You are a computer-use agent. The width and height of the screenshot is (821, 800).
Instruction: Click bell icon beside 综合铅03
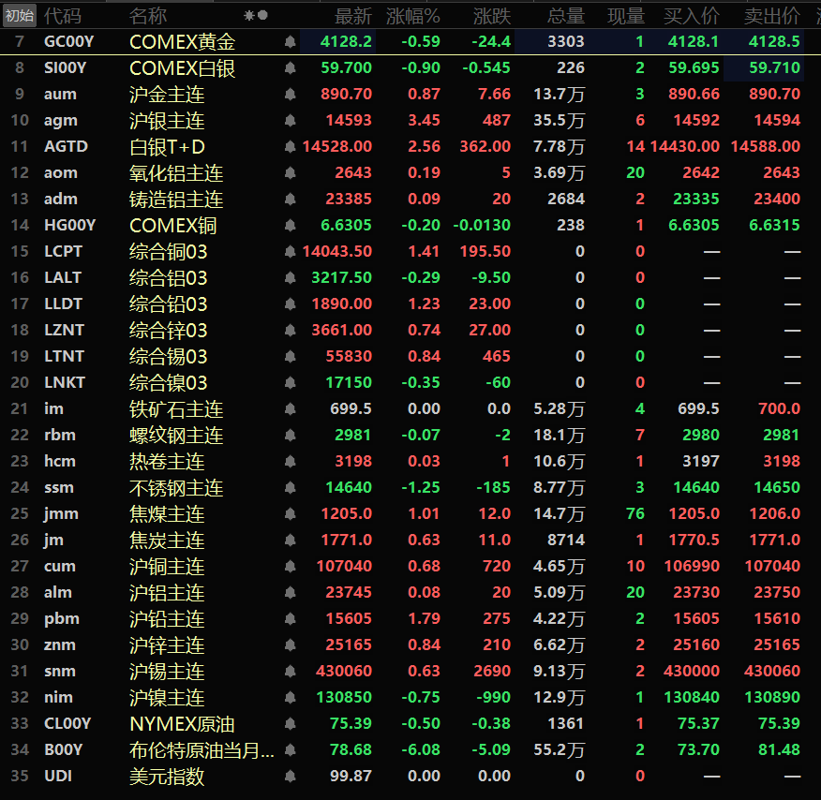[x=291, y=304]
